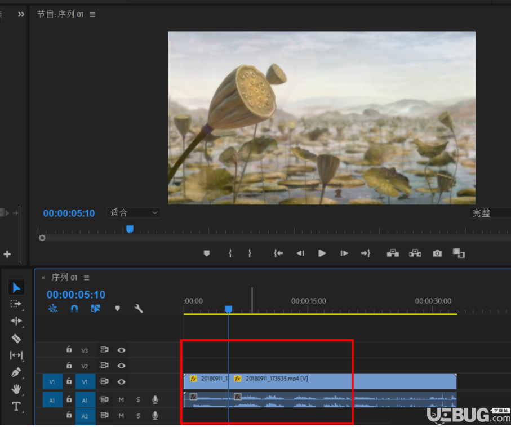Select the Type tool
The width and height of the screenshot is (511, 427).
pyautogui.click(x=16, y=407)
